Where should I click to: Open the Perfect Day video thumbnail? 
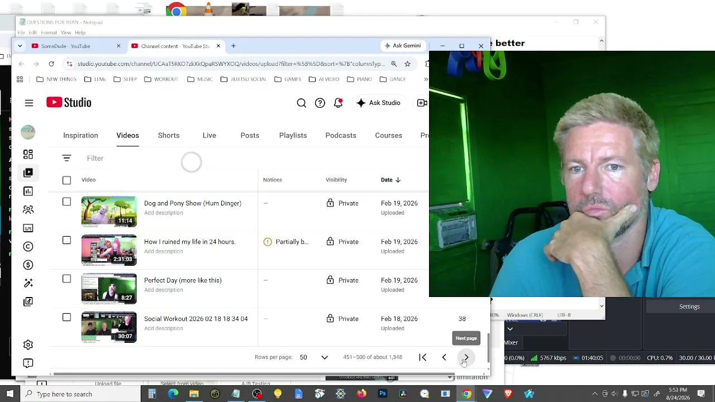(x=109, y=289)
